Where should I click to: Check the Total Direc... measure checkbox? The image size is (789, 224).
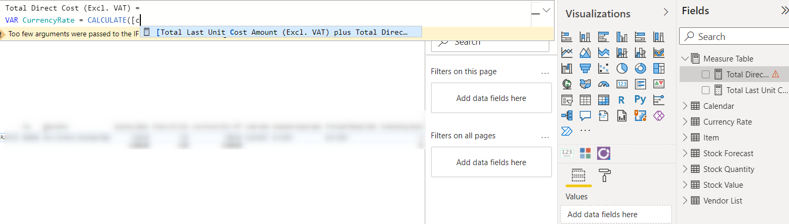706,75
